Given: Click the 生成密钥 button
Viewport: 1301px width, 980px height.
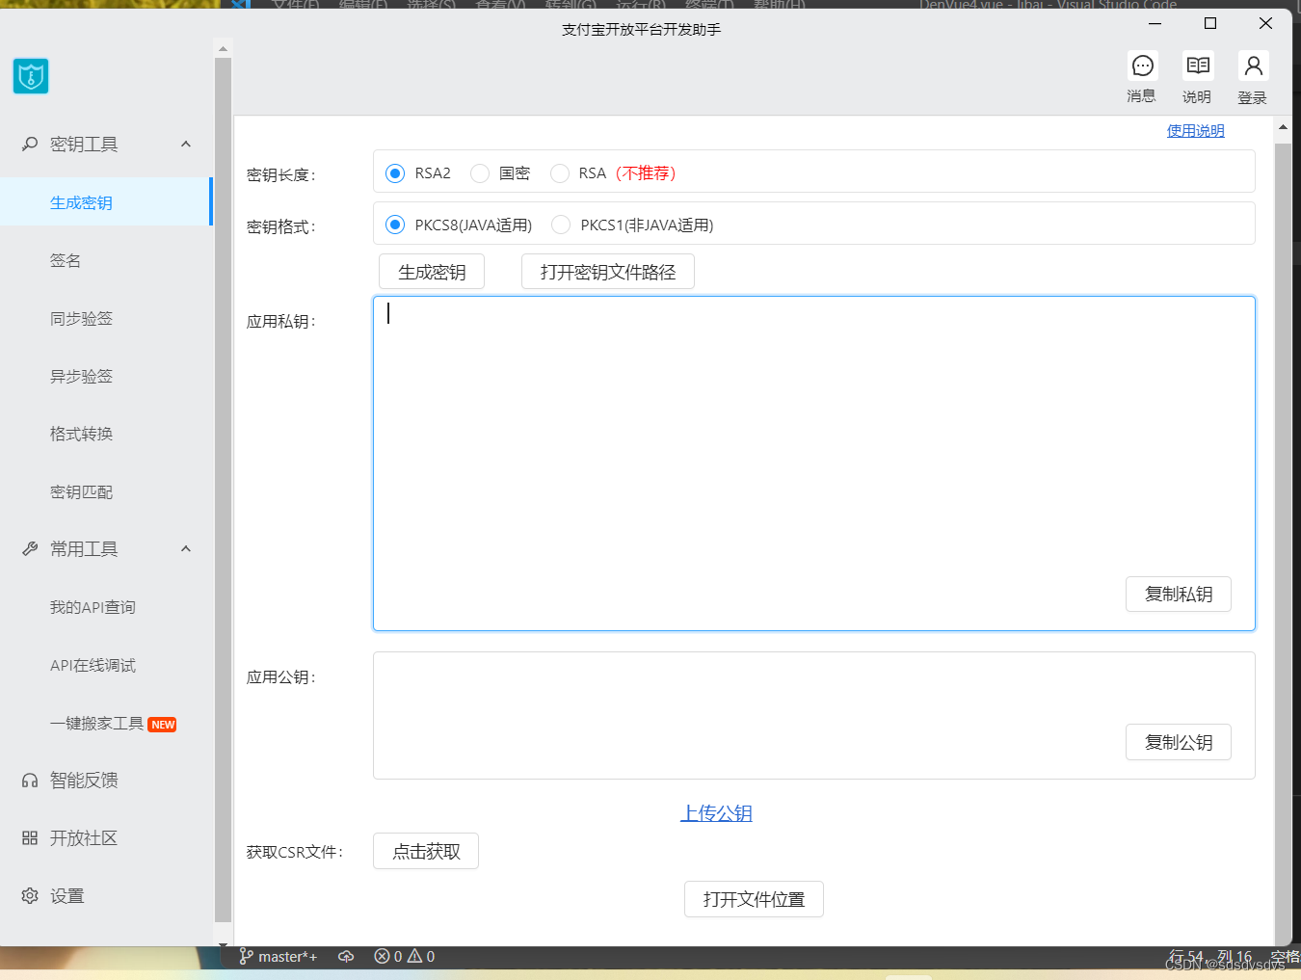Looking at the screenshot, I should tap(432, 272).
